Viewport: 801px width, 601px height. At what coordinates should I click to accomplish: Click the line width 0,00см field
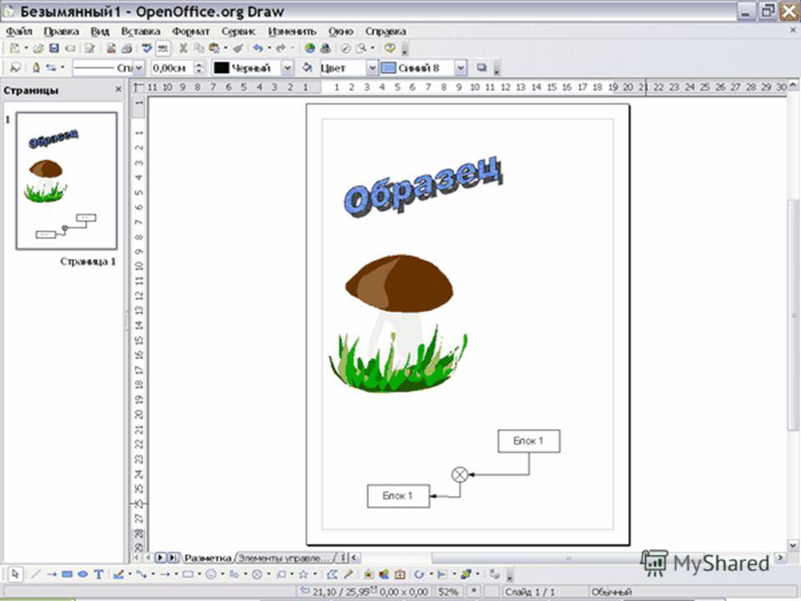point(173,68)
